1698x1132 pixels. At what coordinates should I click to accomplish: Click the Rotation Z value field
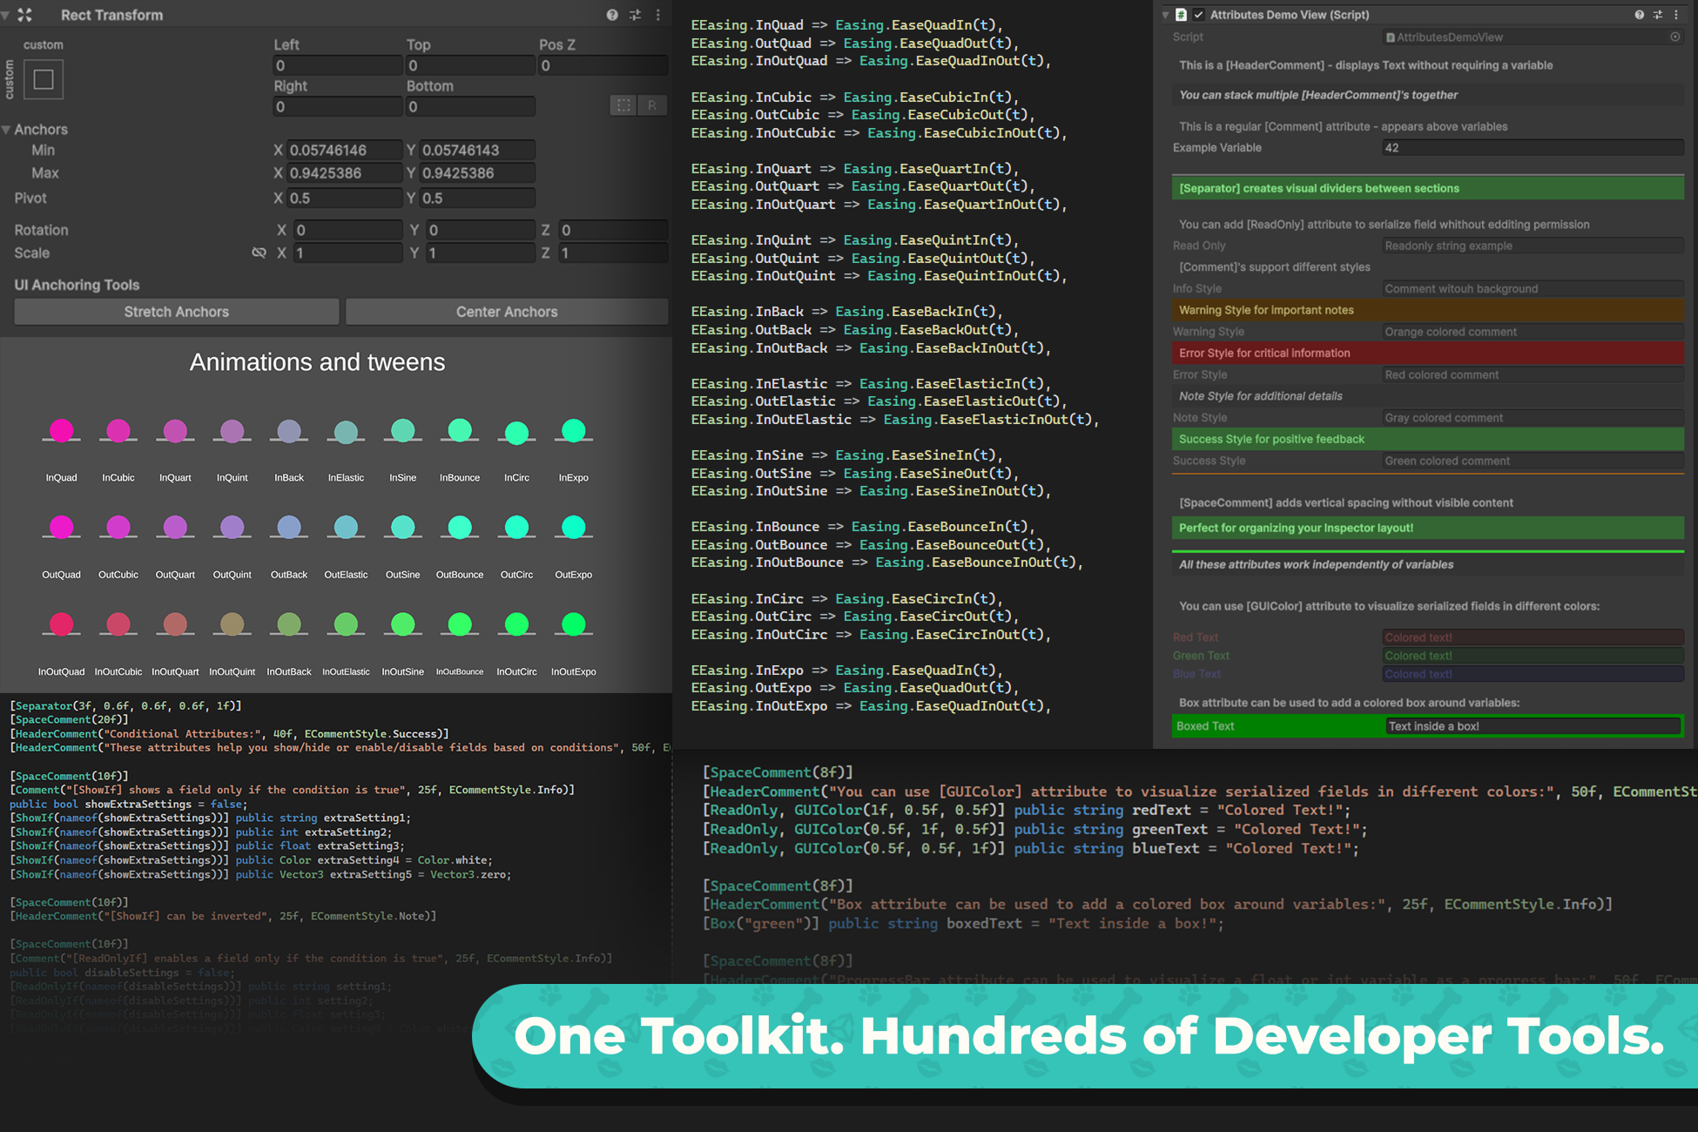coord(613,230)
